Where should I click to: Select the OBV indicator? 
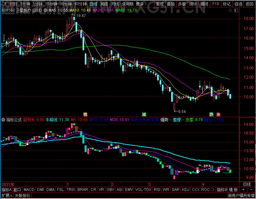click(x=110, y=189)
